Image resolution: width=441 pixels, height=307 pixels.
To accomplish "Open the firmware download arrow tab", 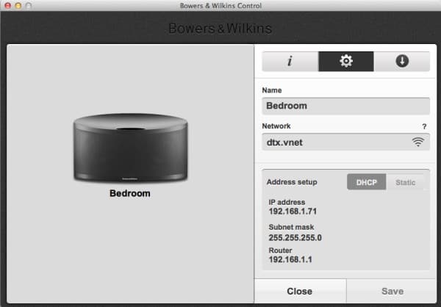I will click(x=402, y=61).
